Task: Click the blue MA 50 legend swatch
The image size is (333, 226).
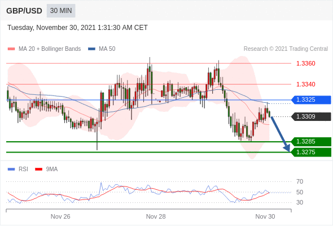Action: (x=91, y=49)
